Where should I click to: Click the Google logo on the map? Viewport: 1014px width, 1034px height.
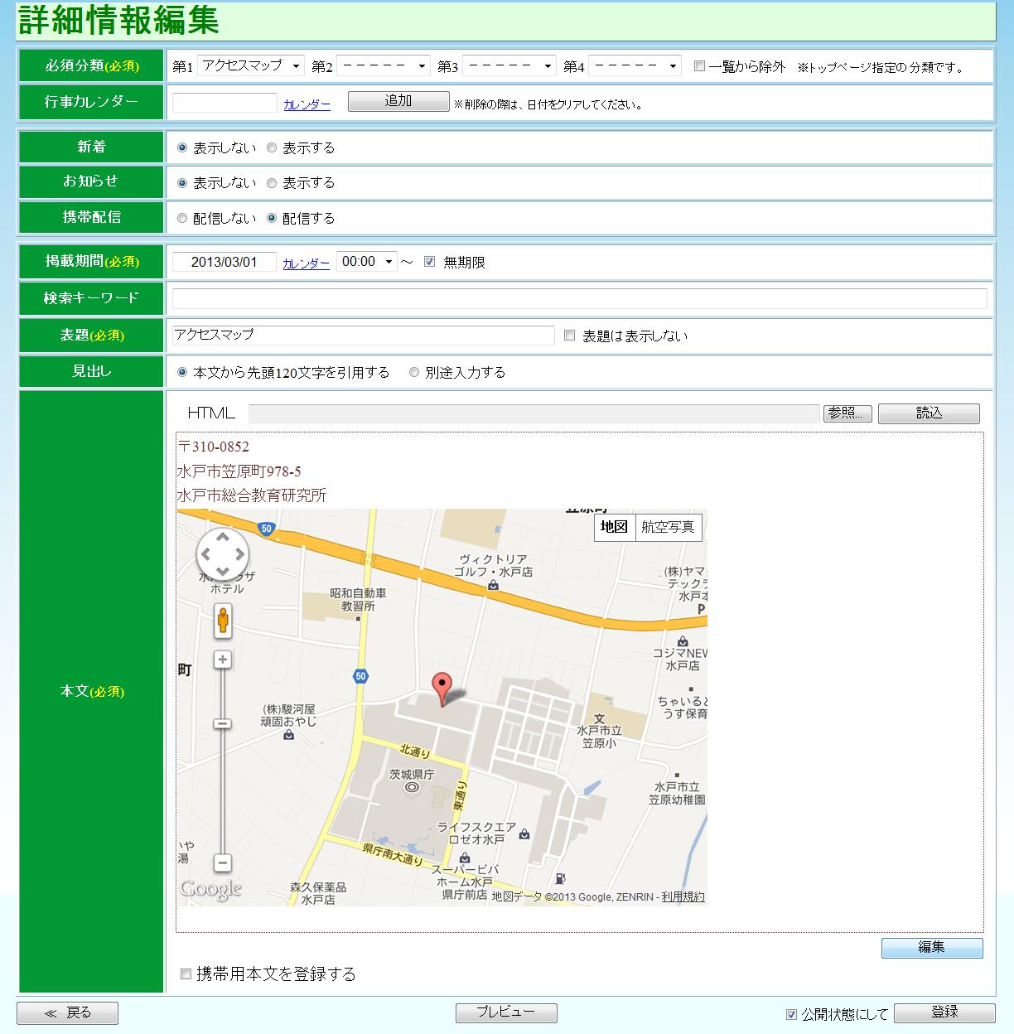(x=211, y=890)
